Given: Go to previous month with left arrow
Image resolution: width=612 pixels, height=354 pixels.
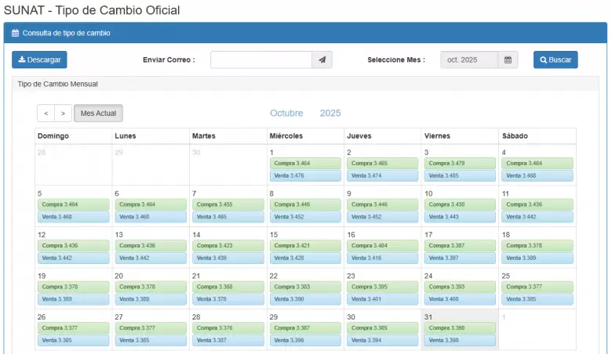Looking at the screenshot, I should (46, 114).
